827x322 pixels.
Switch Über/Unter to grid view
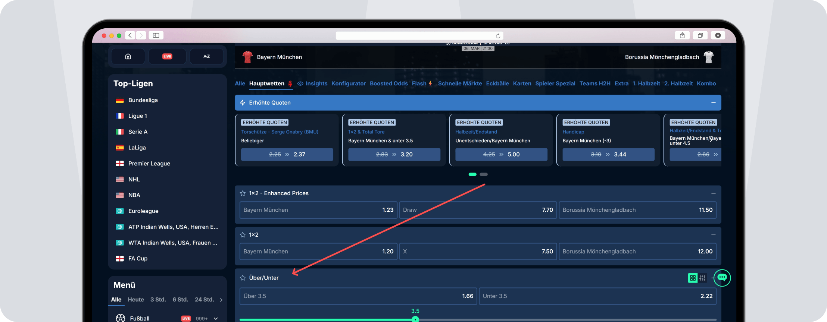(693, 278)
